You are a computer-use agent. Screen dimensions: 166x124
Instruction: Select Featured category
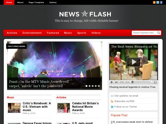[x=53, y=33]
